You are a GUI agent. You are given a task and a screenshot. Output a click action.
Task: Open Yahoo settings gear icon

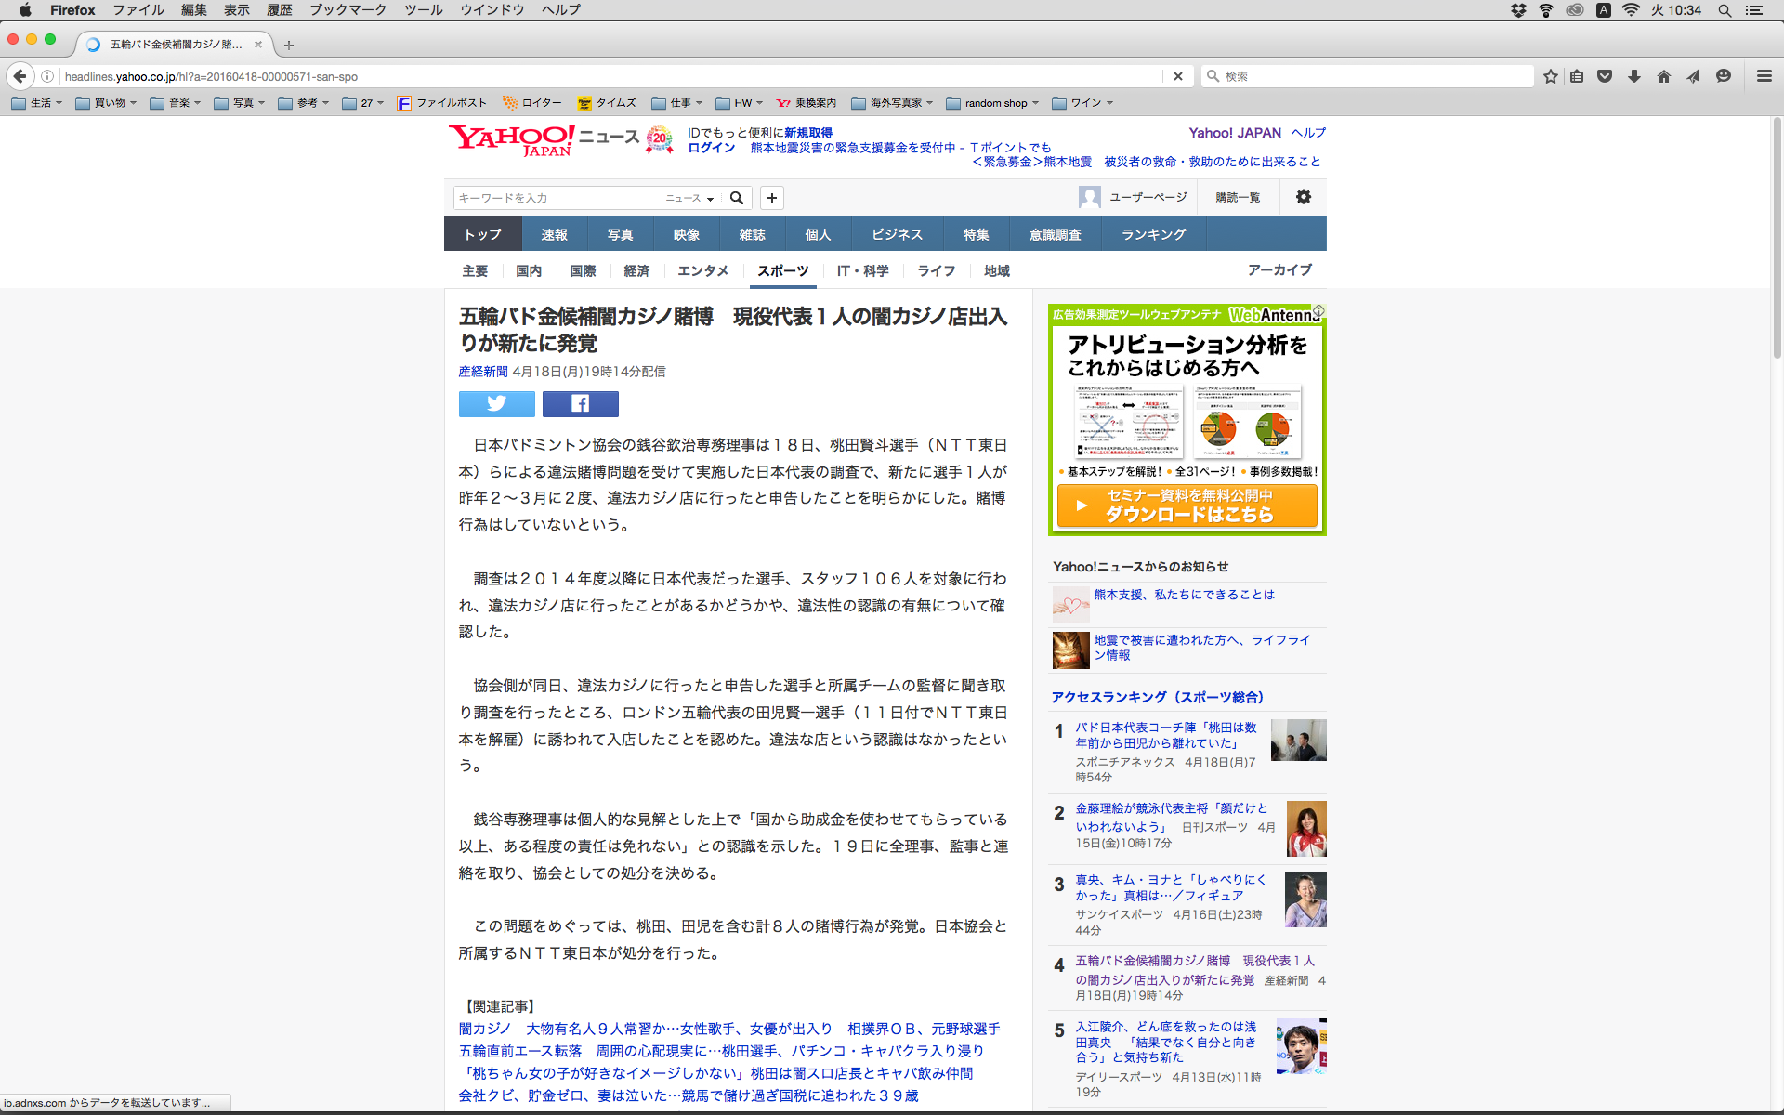point(1303,197)
